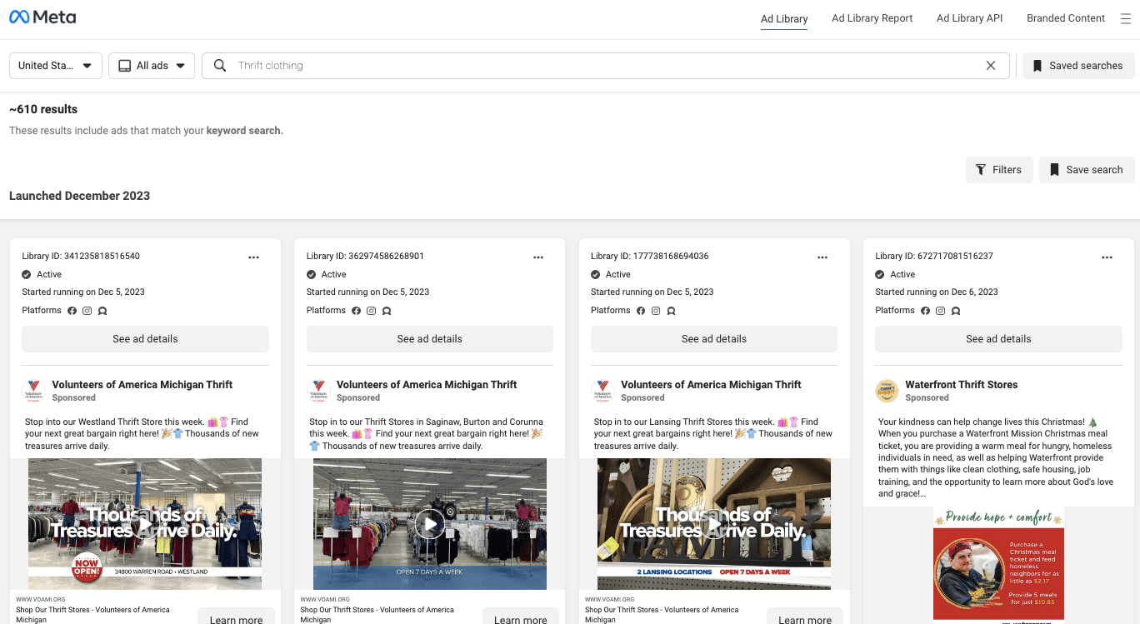Click WWW.VOAMI.ORG link on Westland ad

click(41, 599)
